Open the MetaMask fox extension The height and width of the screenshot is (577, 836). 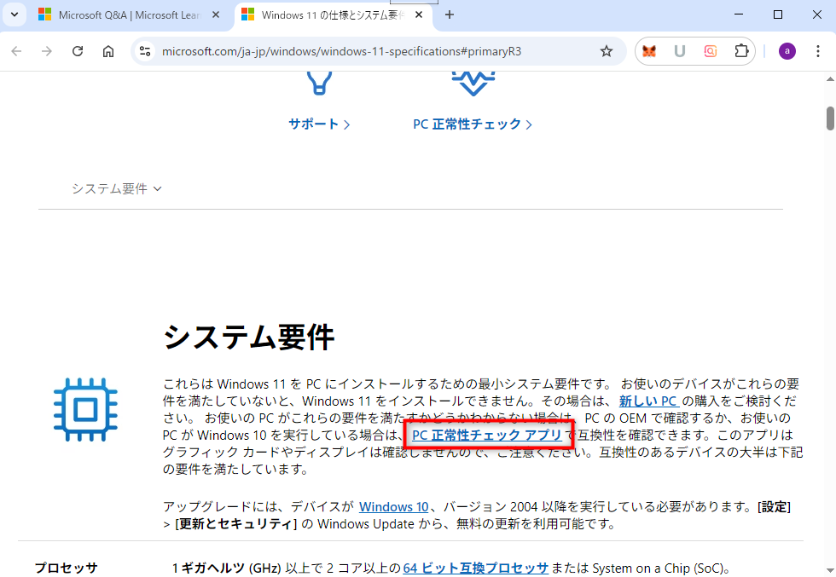650,51
